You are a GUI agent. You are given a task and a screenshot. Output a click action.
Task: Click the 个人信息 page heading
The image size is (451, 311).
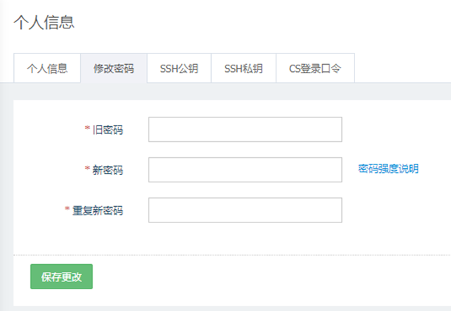[x=44, y=22]
